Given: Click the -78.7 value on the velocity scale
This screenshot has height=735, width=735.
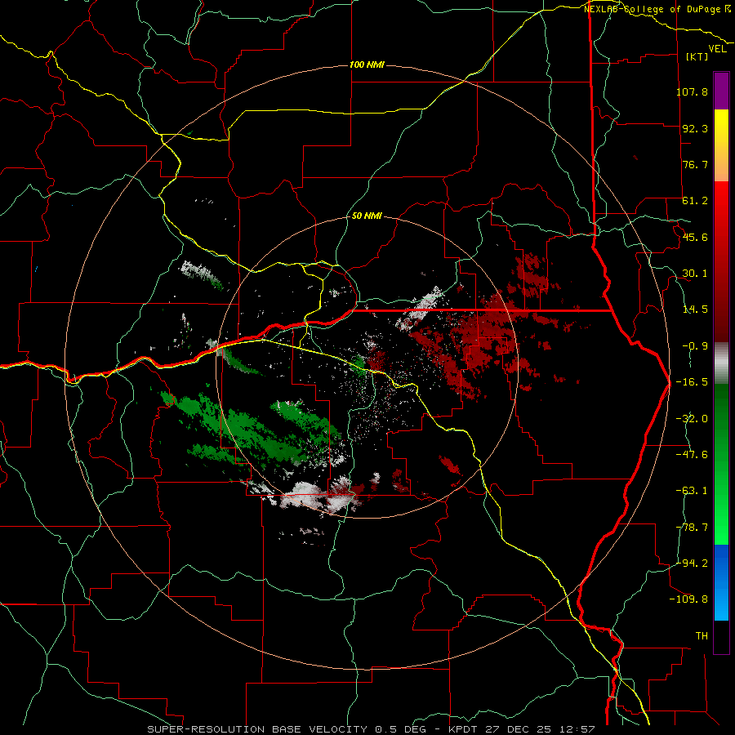Looking at the screenshot, I should [x=692, y=528].
